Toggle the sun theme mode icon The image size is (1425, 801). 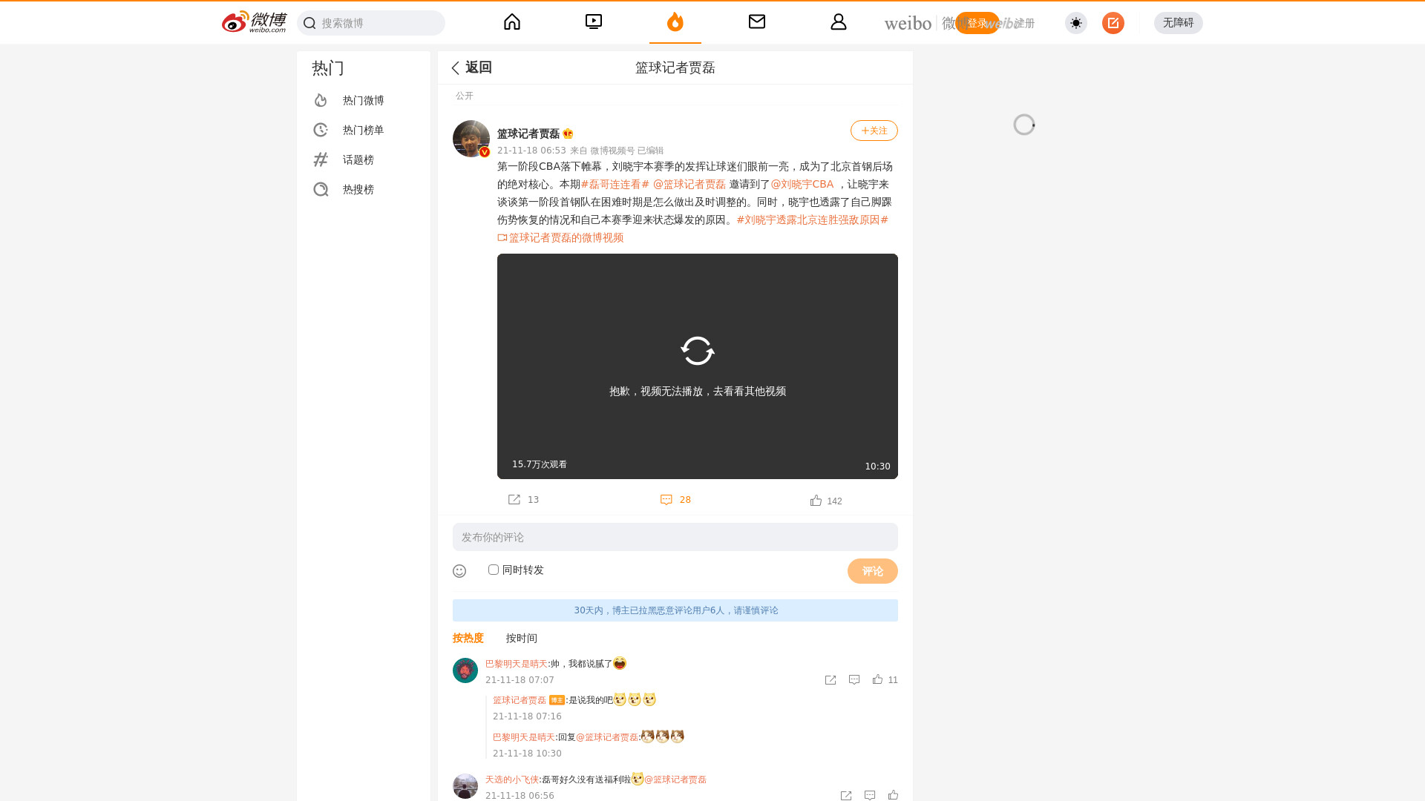coord(1076,23)
